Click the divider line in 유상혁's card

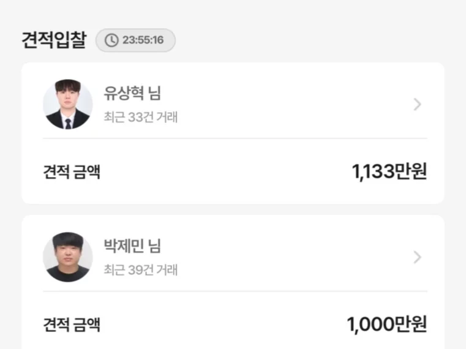point(235,138)
